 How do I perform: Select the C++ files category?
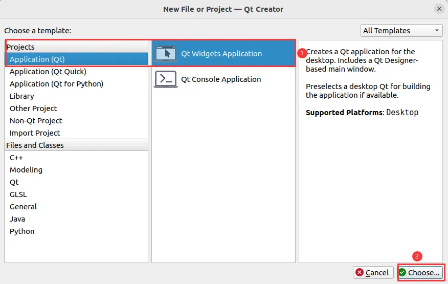76,158
